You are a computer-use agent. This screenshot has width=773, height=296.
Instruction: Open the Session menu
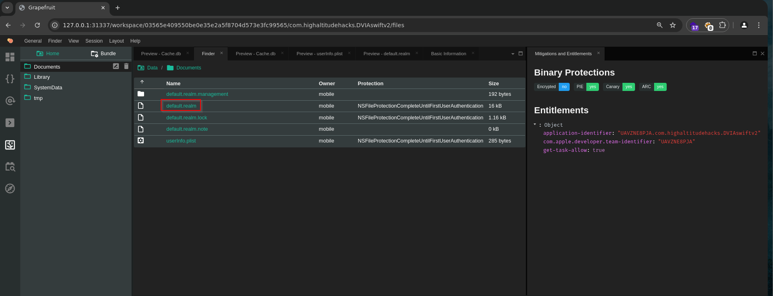[x=94, y=41]
